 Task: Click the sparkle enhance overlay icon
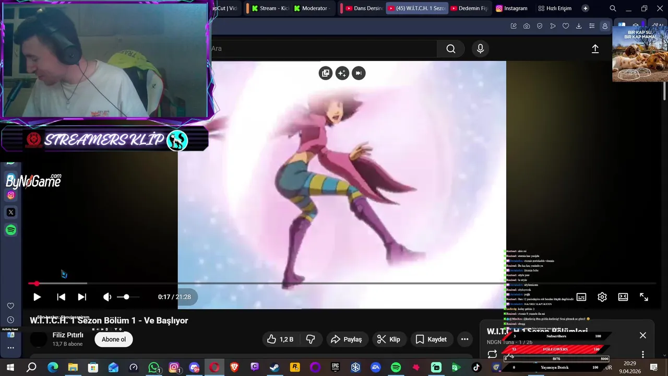pyautogui.click(x=342, y=73)
